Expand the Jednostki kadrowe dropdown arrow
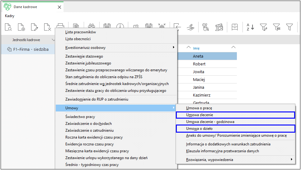 pos(53,40)
